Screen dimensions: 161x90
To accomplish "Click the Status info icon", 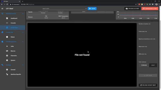I will point(7,37).
